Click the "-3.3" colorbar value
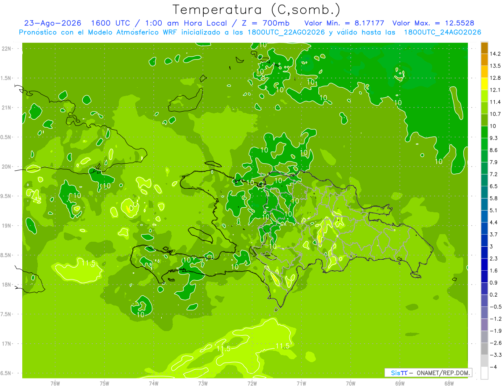 [496, 355]
